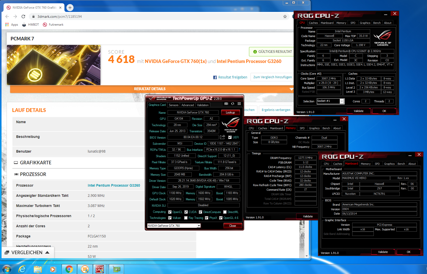
Task: Click Ergebnis verbergen button
Action: [x=276, y=110]
